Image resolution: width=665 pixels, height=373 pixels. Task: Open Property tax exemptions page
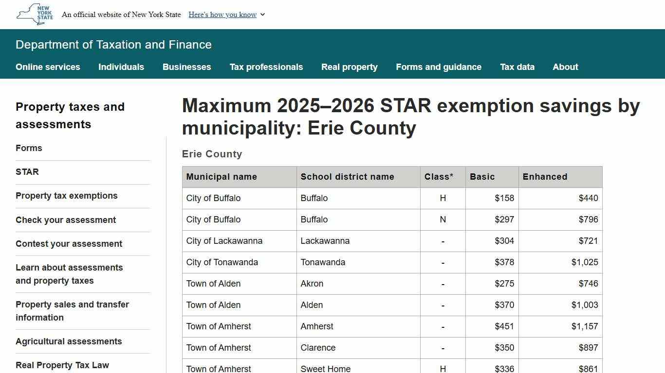pyautogui.click(x=67, y=196)
